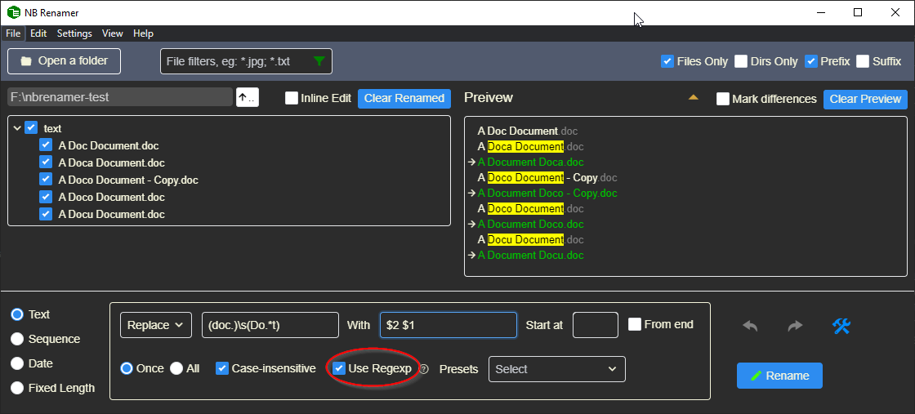Click the Open a folder button
915x414 pixels.
65,61
